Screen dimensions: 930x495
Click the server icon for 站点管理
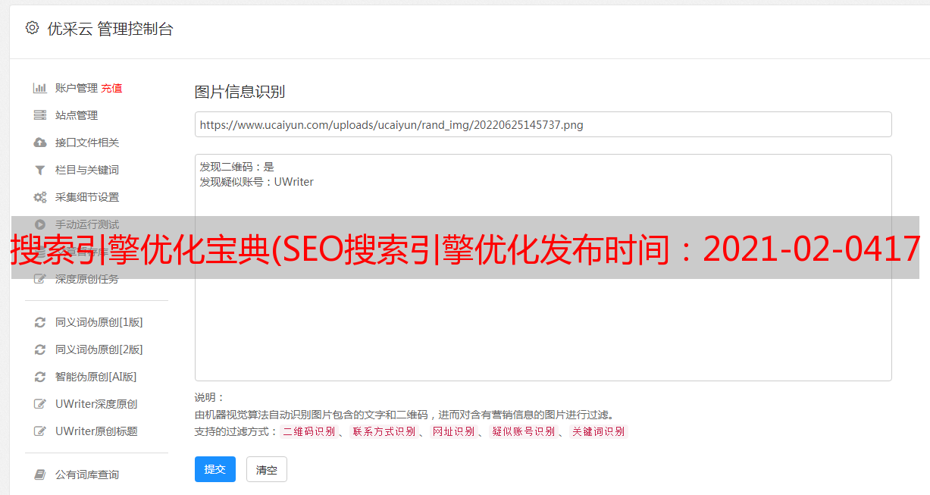click(40, 115)
